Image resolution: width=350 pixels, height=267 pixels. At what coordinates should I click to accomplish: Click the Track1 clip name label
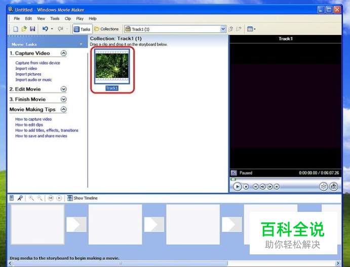click(112, 88)
